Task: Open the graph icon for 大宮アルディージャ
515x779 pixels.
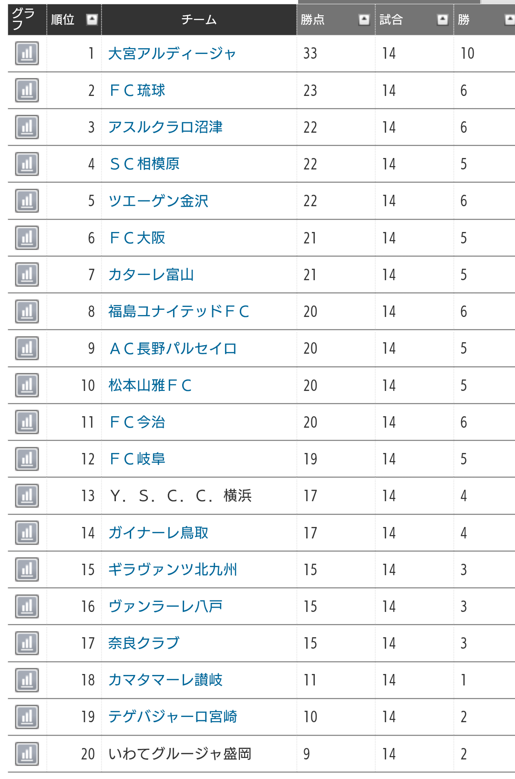Action: tap(27, 53)
